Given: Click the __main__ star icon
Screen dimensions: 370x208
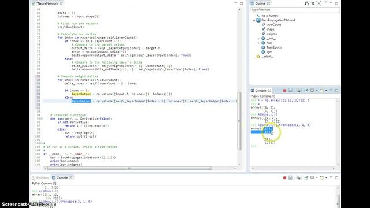Looking at the screenshot, I should 258,57.
